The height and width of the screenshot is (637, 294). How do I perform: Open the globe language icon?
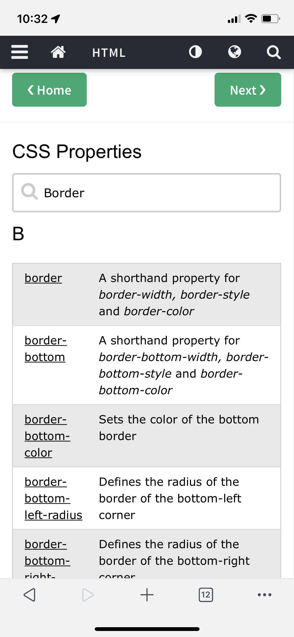coord(234,52)
